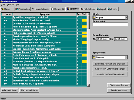Click the Export tab icon
This screenshot has width=134, height=100.
click(109, 9)
